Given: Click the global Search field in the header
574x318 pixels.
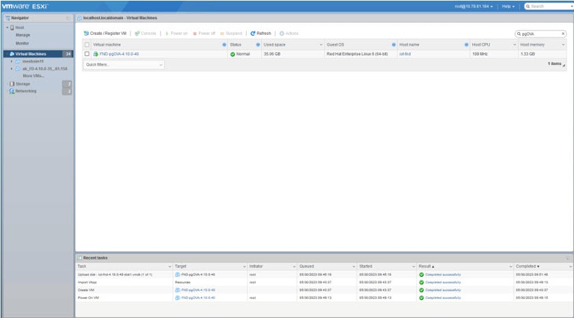Looking at the screenshot, I should (x=549, y=6).
